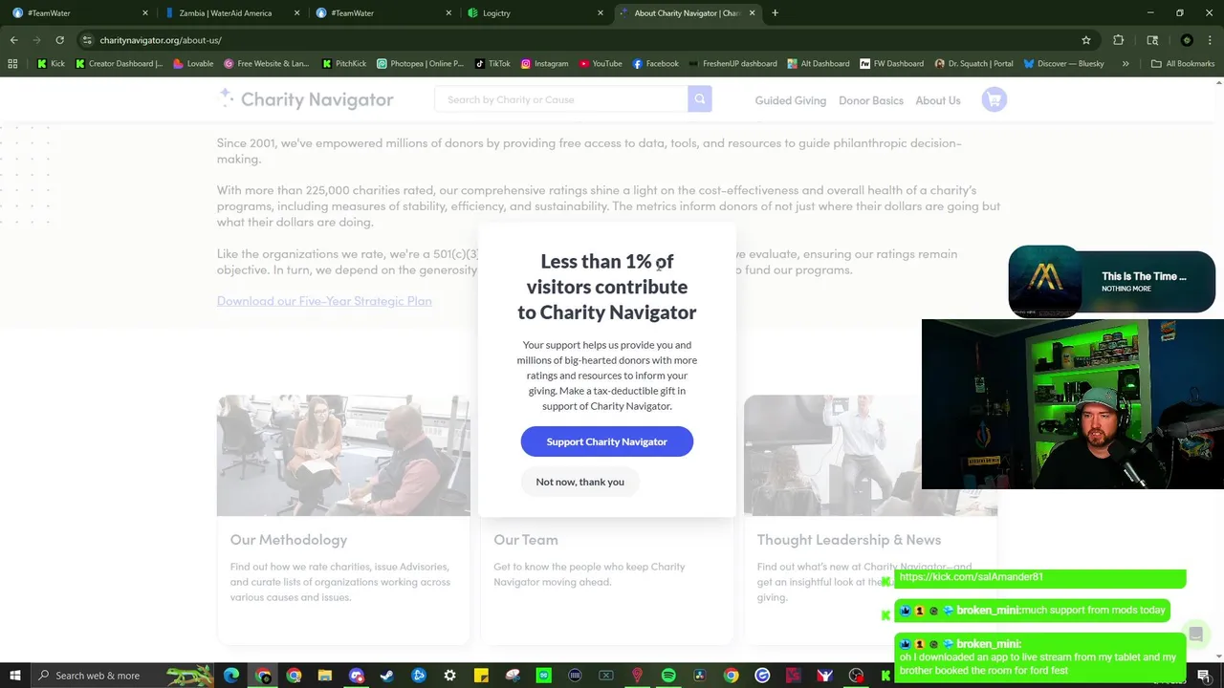Open the Guided Giving menu
This screenshot has height=688, width=1224.
click(x=790, y=100)
